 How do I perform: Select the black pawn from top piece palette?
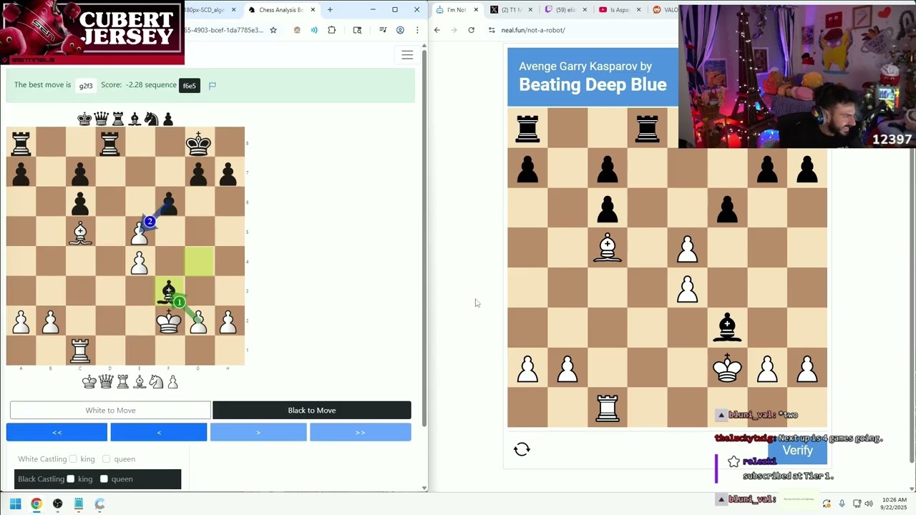(168, 119)
